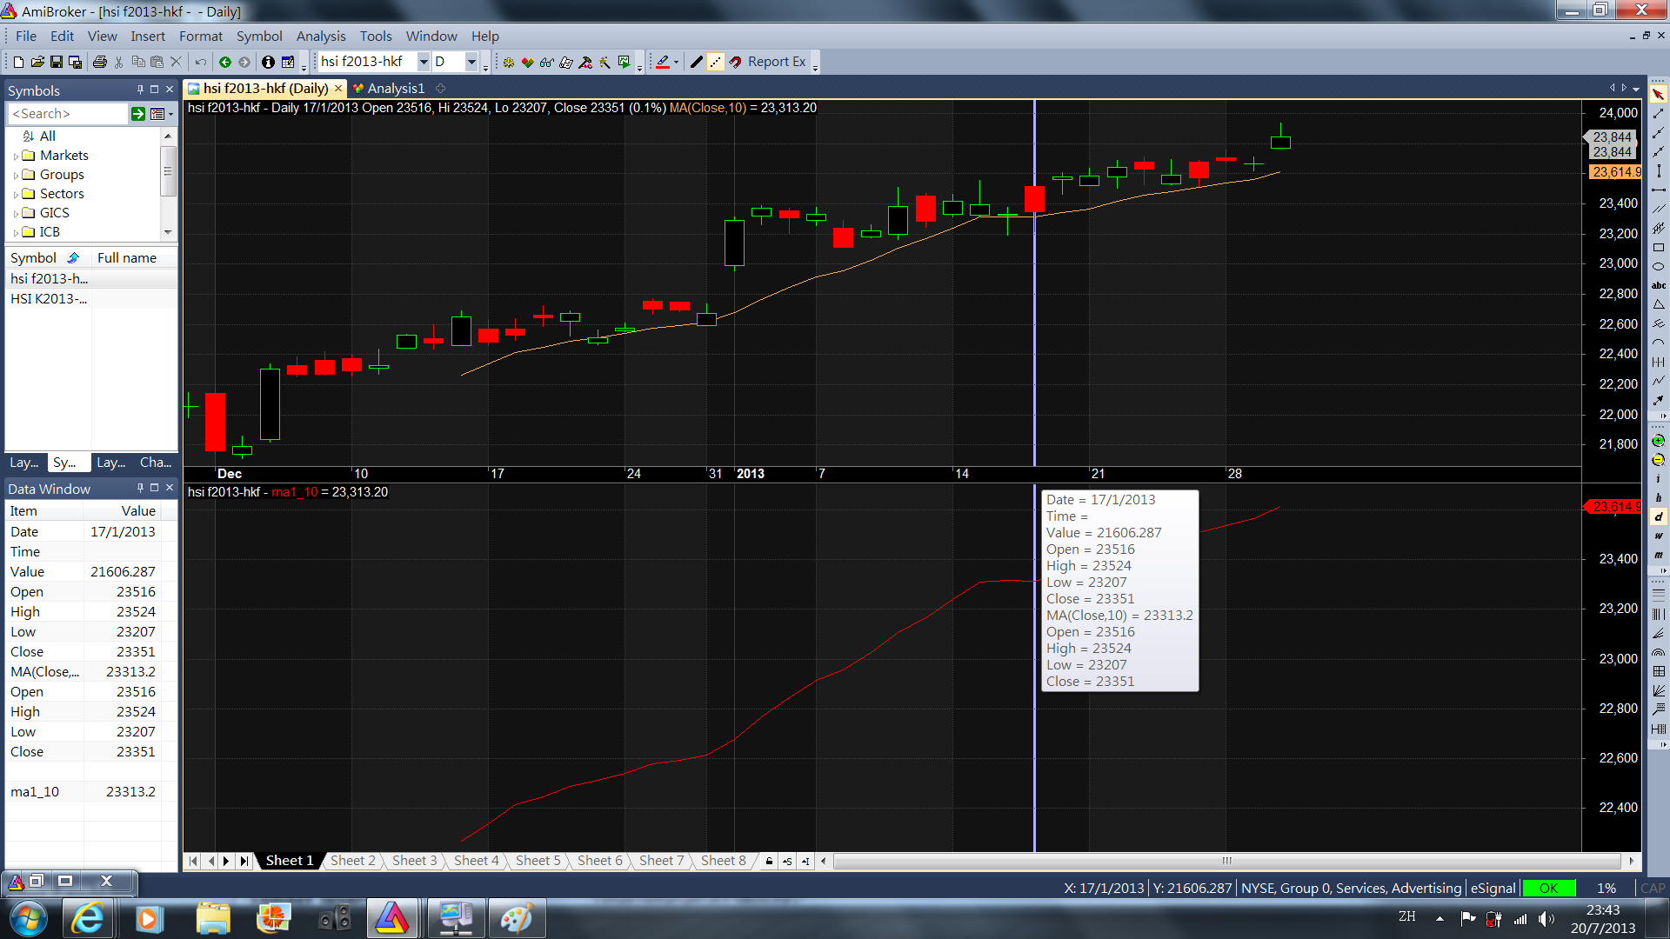
Task: Select the Rectangle drawing tool
Action: point(1659,247)
